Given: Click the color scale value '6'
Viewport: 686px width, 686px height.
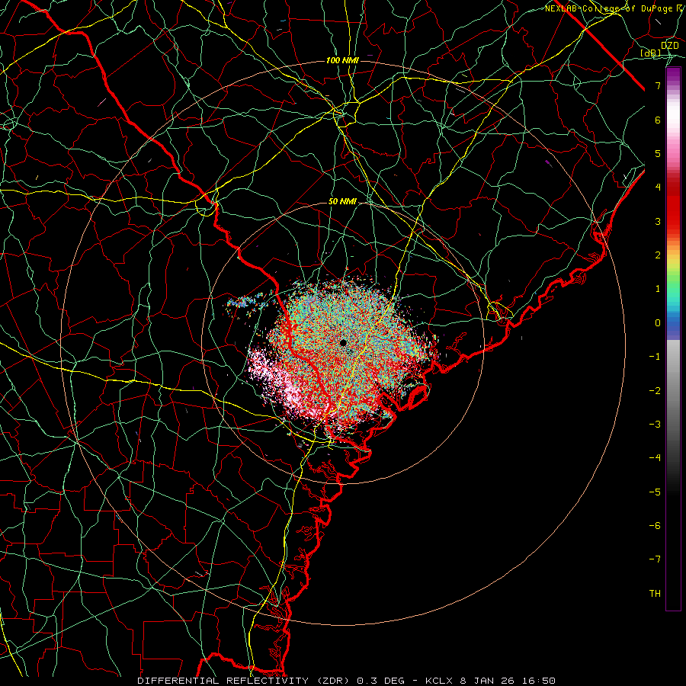Looking at the screenshot, I should tap(658, 120).
